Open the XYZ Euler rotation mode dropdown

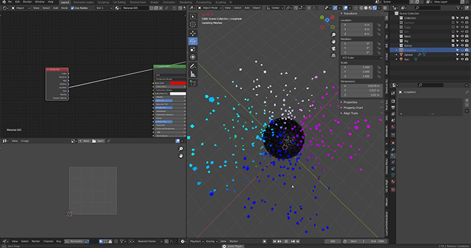(361, 57)
